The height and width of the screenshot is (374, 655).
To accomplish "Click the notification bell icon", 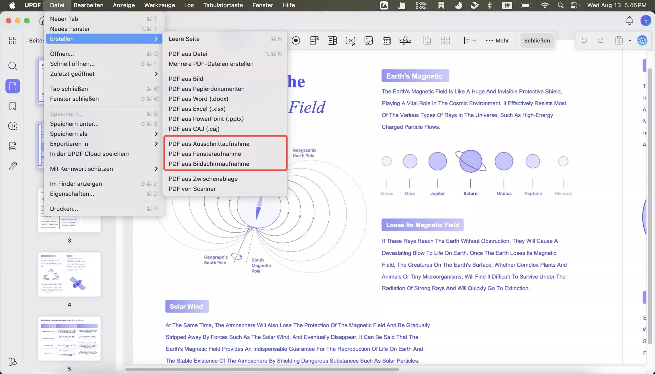I will 629,20.
